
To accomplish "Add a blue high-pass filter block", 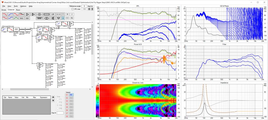I will coord(10,14).
